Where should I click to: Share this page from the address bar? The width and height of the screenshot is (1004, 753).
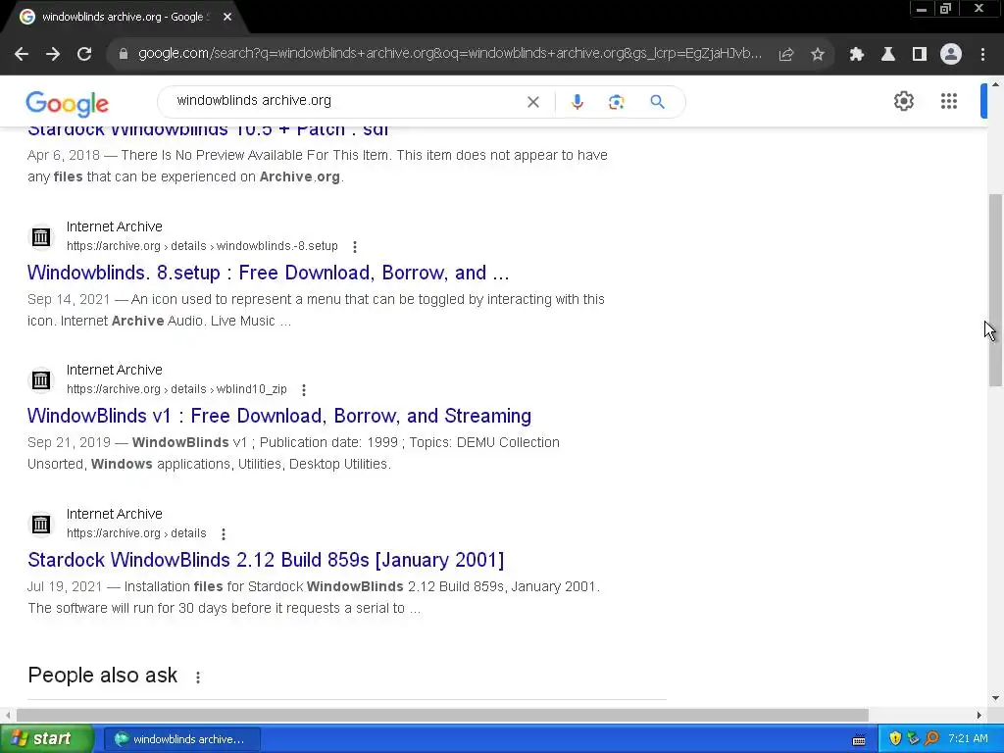(785, 55)
